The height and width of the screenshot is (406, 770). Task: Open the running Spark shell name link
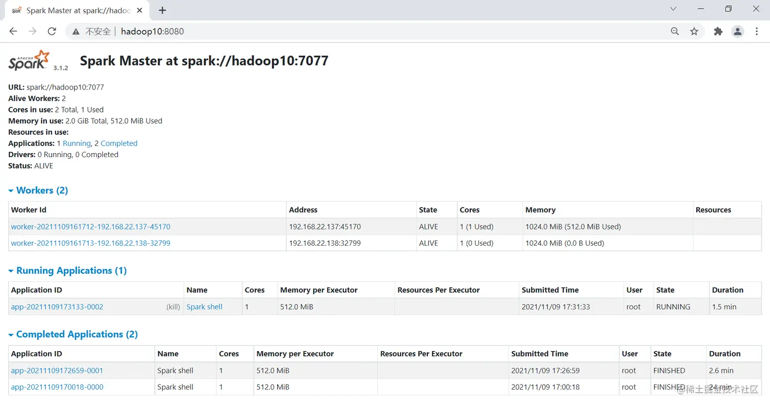point(205,307)
